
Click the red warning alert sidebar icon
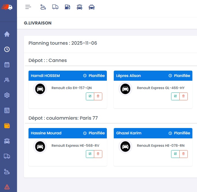point(7,187)
